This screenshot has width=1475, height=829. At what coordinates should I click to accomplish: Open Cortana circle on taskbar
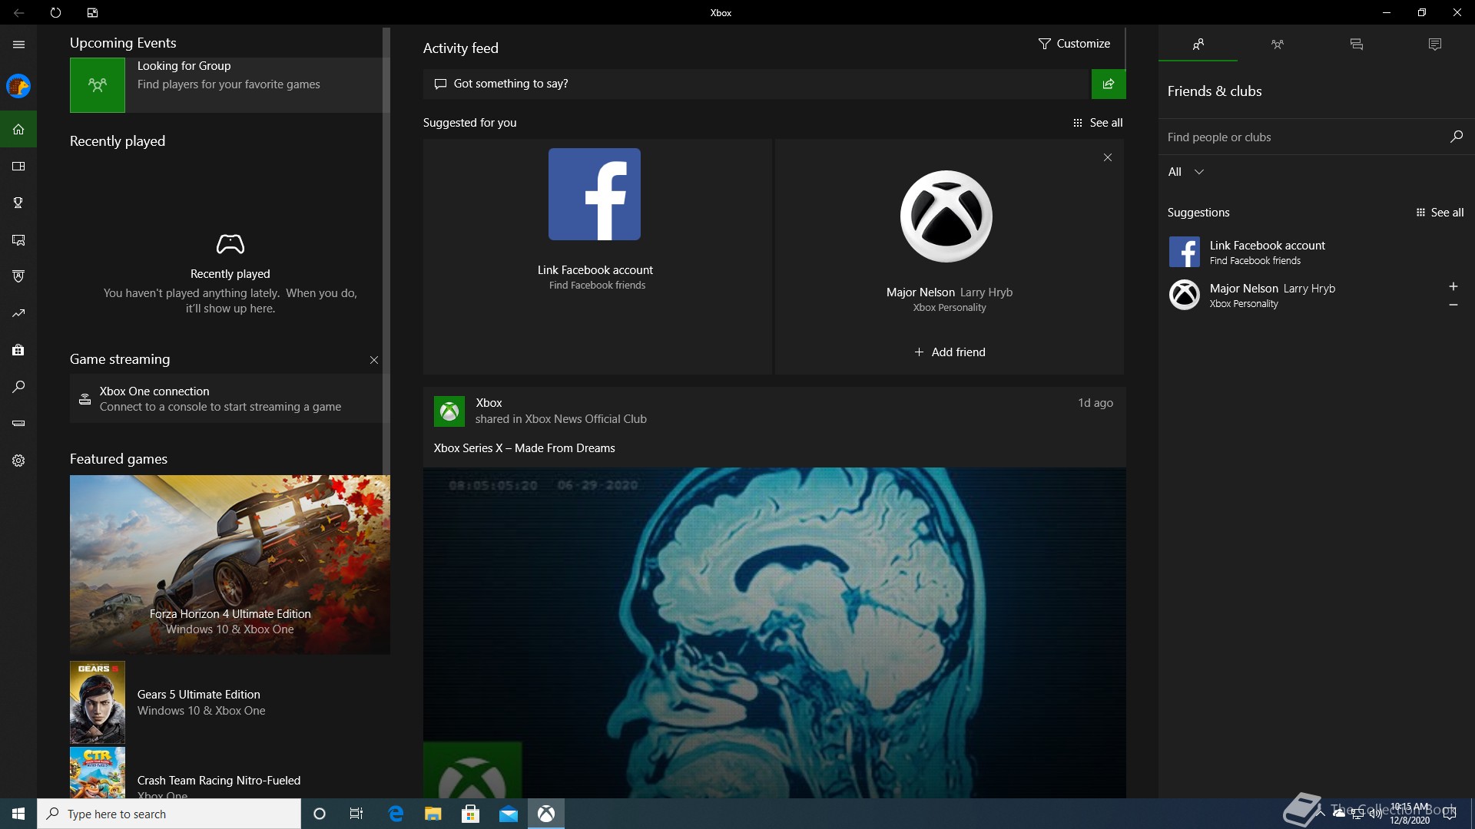tap(320, 814)
